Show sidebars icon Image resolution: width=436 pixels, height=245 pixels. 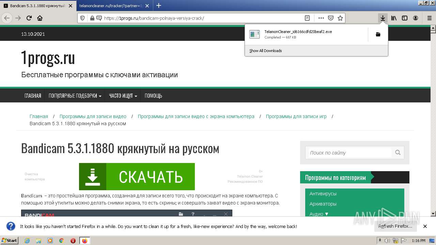point(405,18)
